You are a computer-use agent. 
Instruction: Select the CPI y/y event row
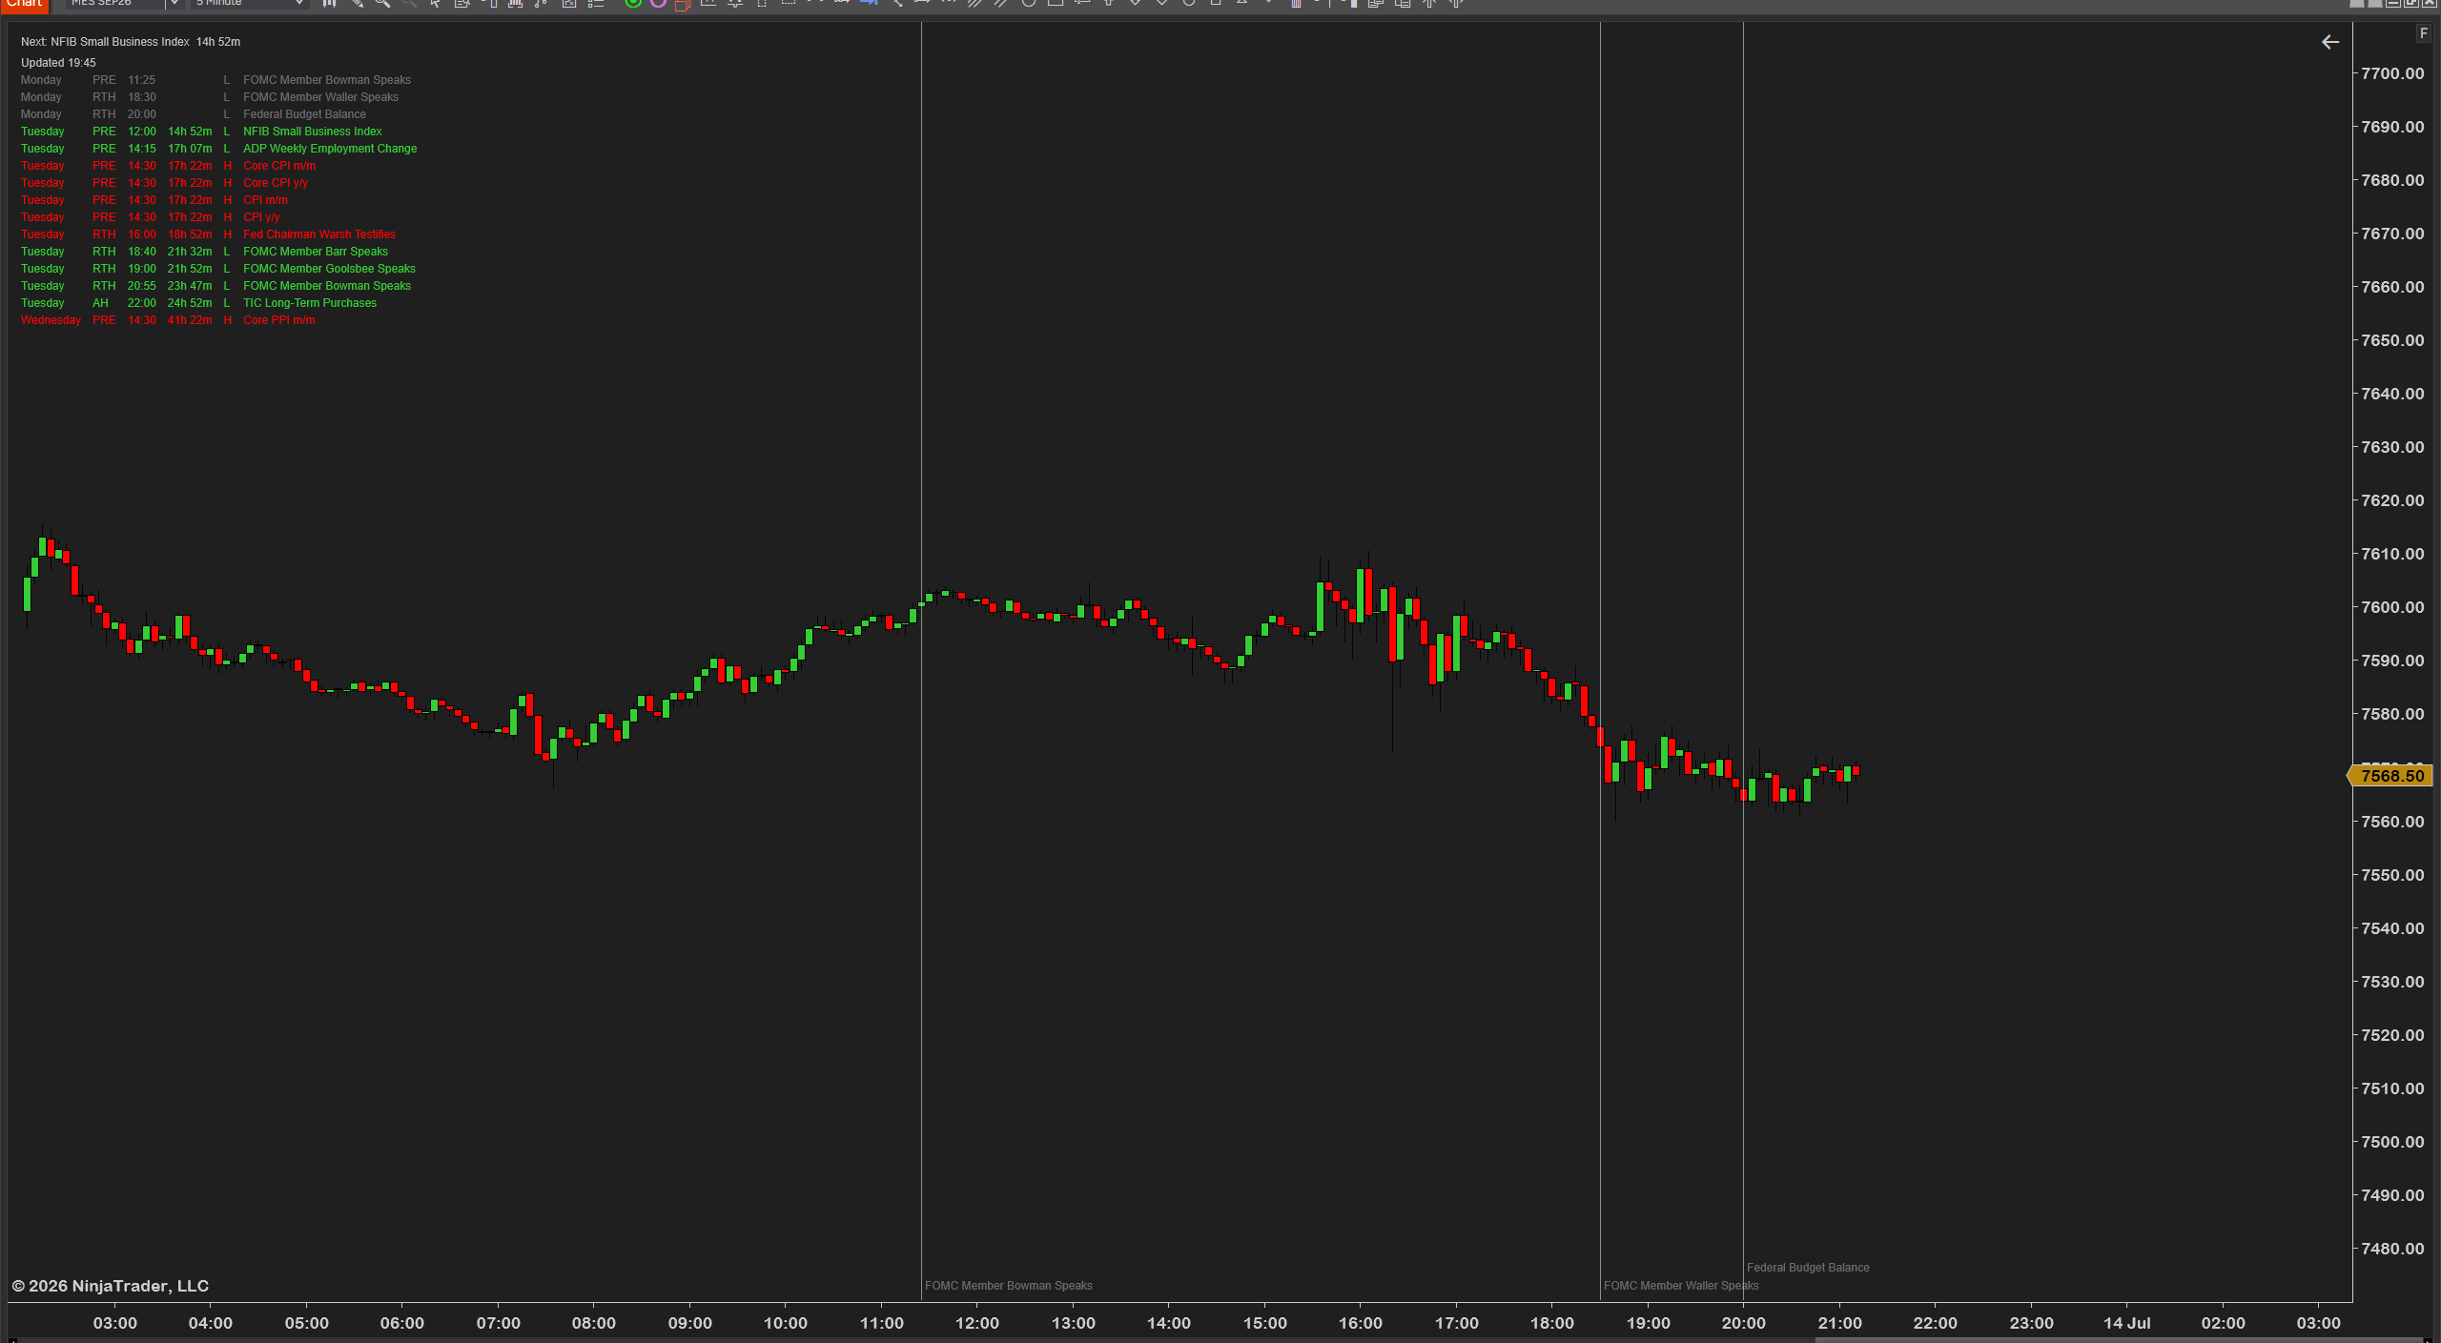tap(151, 217)
